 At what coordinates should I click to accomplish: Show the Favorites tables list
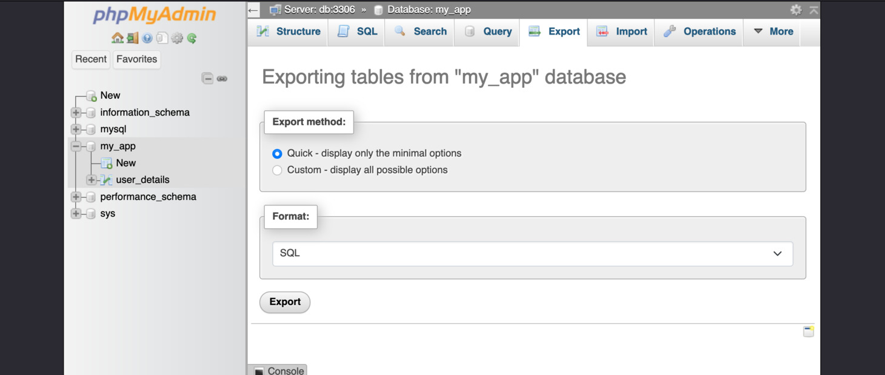(x=137, y=59)
